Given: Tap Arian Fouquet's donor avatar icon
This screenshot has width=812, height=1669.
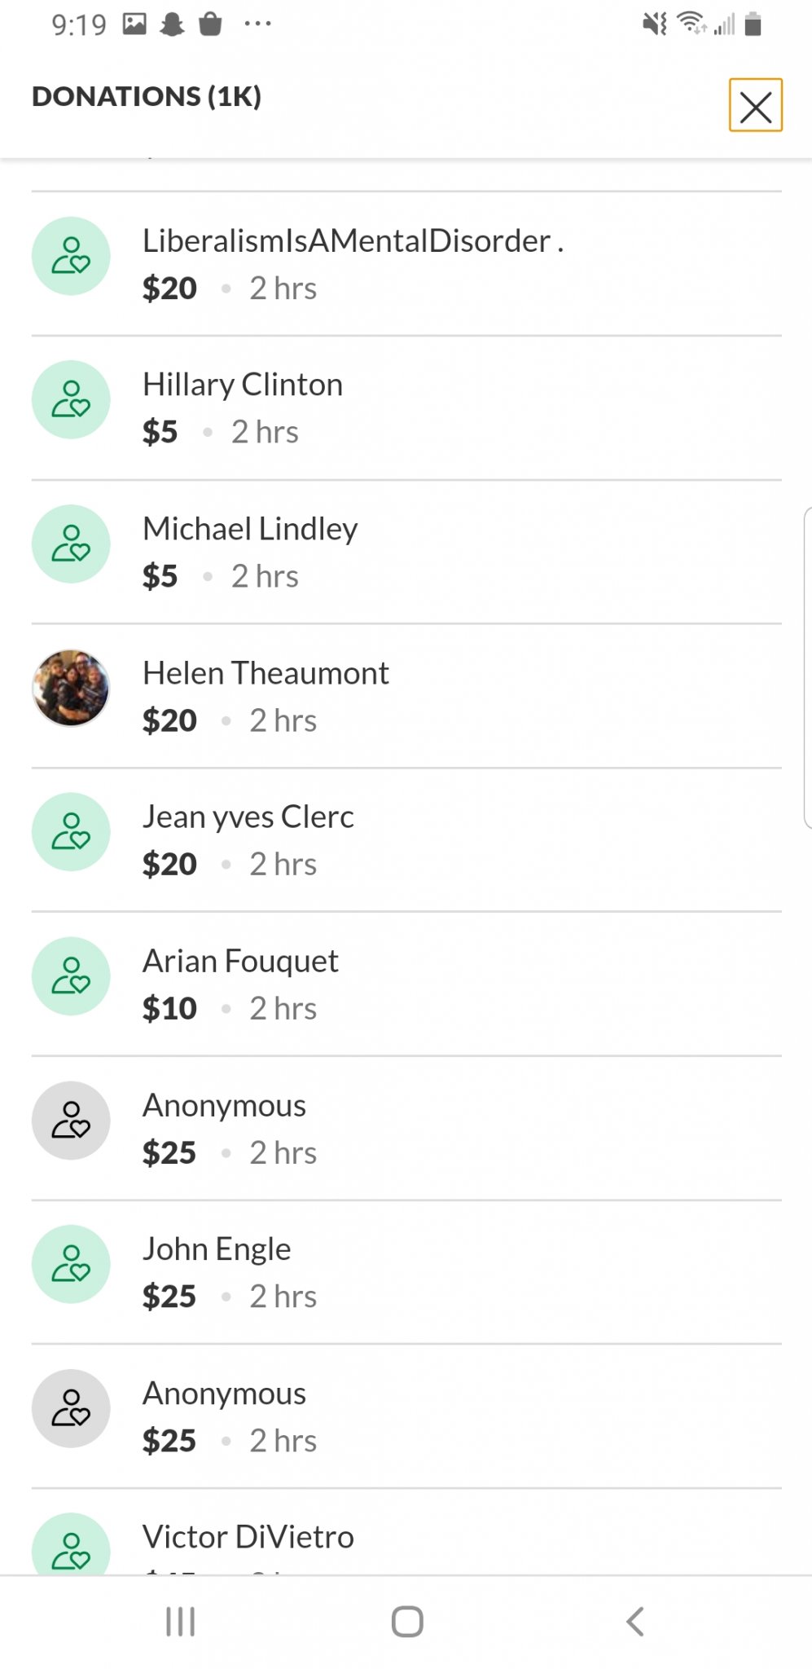Looking at the screenshot, I should (x=71, y=976).
